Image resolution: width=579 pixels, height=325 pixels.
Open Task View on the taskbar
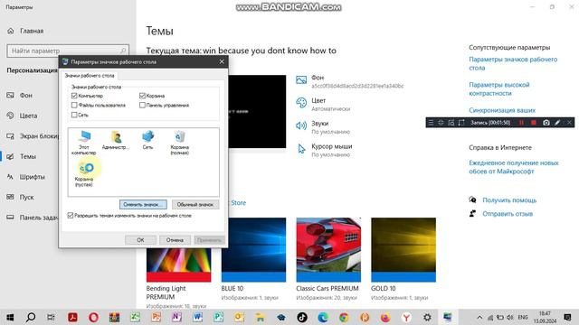coord(52,317)
